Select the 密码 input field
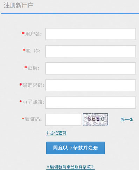Viewport: 139px width, 170px height. (x=91, y=68)
